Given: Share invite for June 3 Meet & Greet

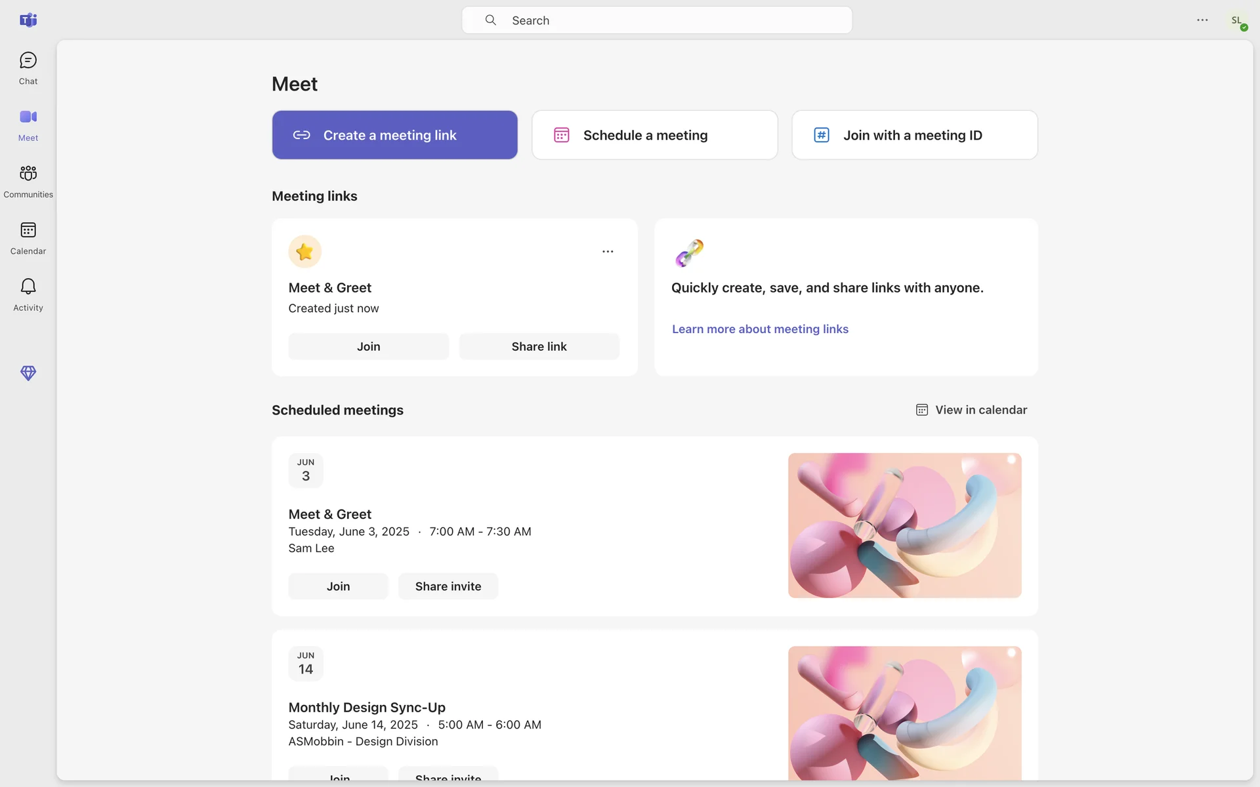Looking at the screenshot, I should tap(448, 586).
